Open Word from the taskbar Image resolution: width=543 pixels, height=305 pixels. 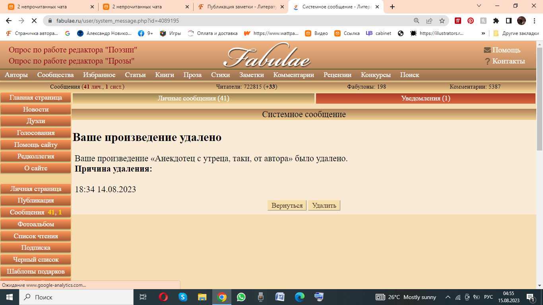pos(280,297)
